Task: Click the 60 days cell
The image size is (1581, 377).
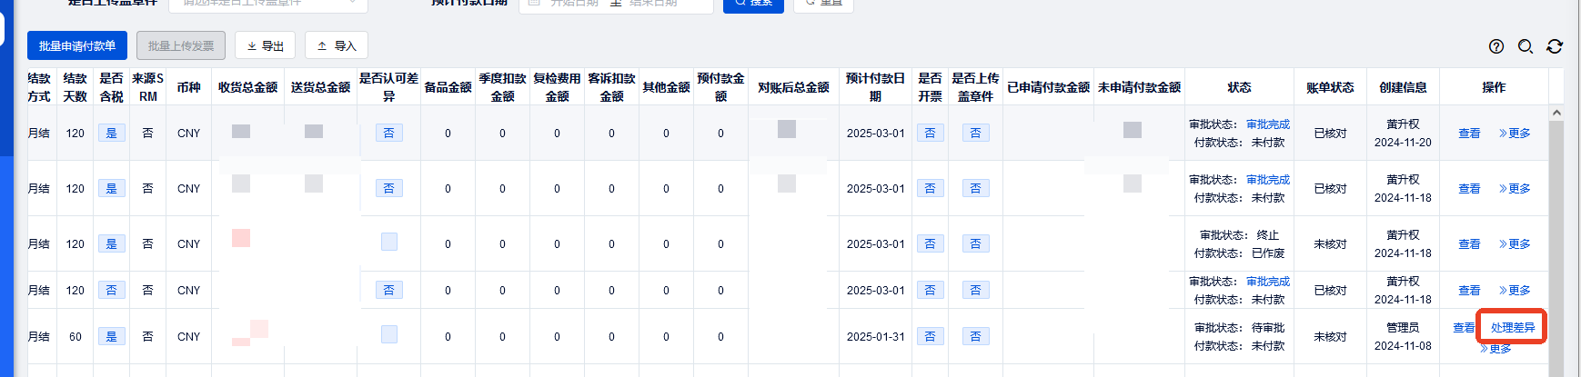Action: coord(75,337)
